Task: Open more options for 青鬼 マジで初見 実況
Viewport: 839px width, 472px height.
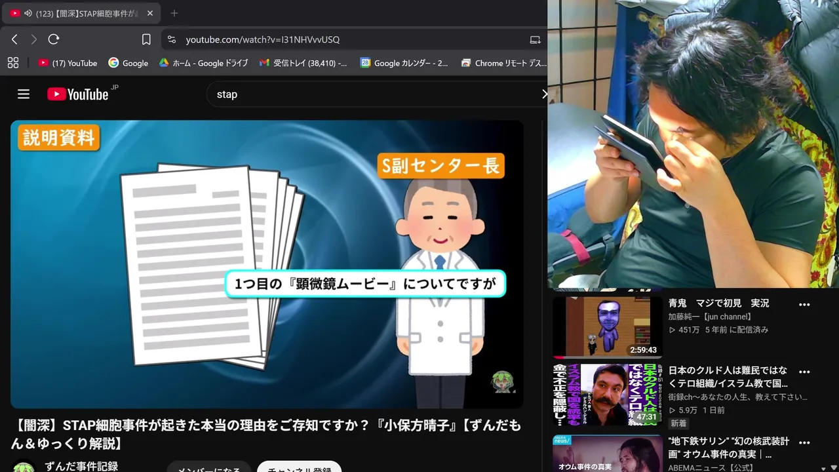Action: click(x=804, y=304)
